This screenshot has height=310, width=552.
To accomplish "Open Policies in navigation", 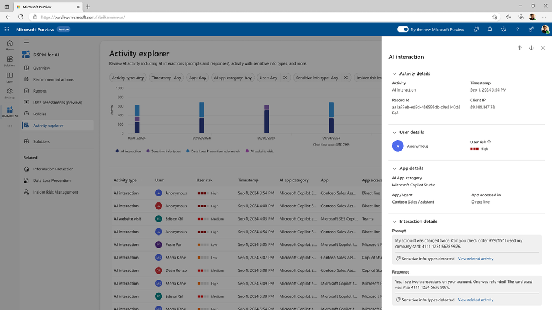I will click(40, 114).
